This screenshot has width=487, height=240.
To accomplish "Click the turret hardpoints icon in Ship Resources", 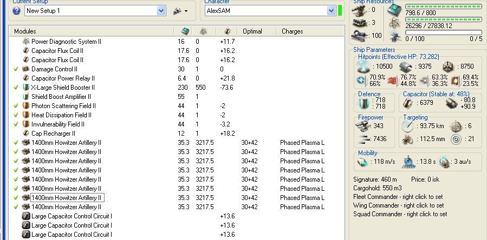I will [360, 11].
